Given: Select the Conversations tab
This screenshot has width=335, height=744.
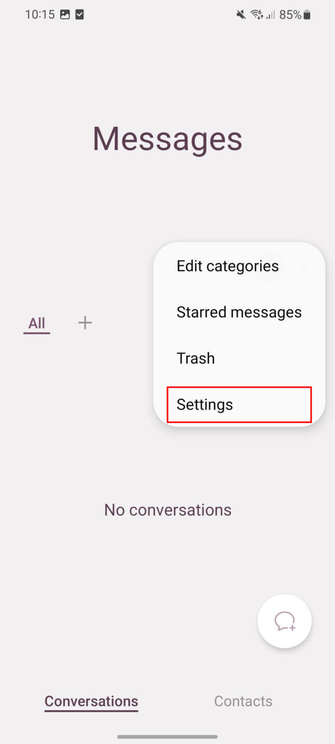Looking at the screenshot, I should [x=91, y=701].
